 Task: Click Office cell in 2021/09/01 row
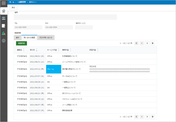50,56
